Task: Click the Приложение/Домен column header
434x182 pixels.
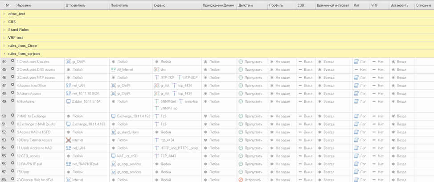Action: pos(219,5)
